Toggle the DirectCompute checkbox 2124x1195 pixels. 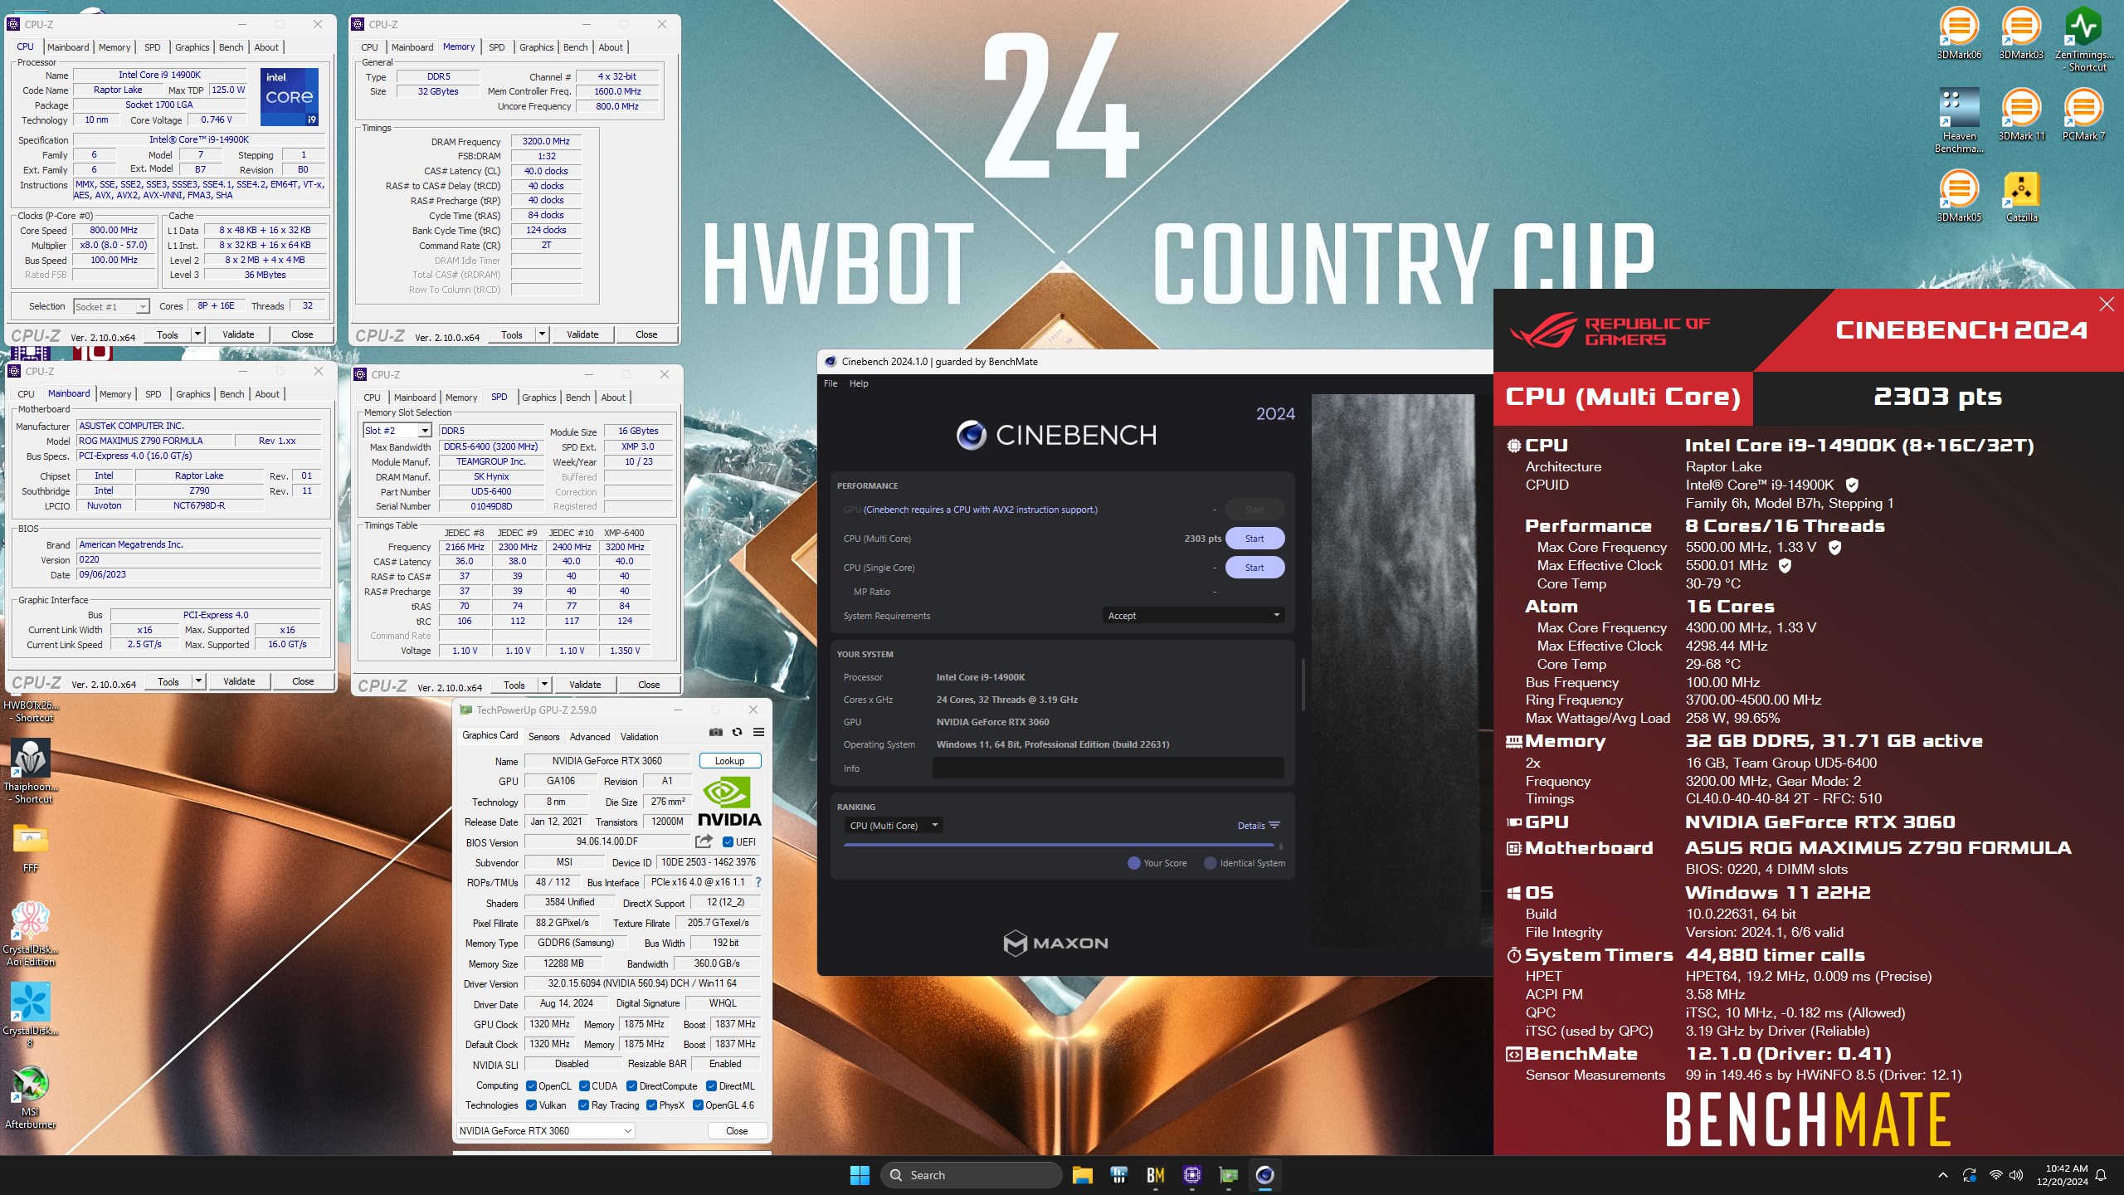click(x=631, y=1085)
